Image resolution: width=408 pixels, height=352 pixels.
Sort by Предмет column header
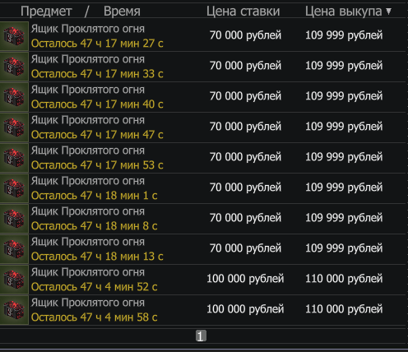[46, 12]
